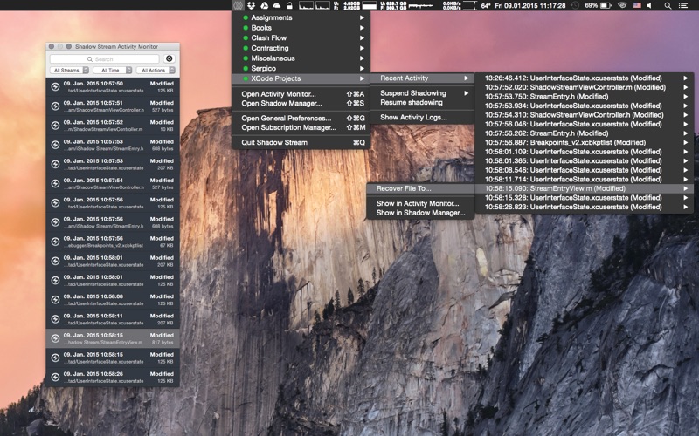Select the XCode Projects menu item
The image size is (699, 436).
pos(301,78)
